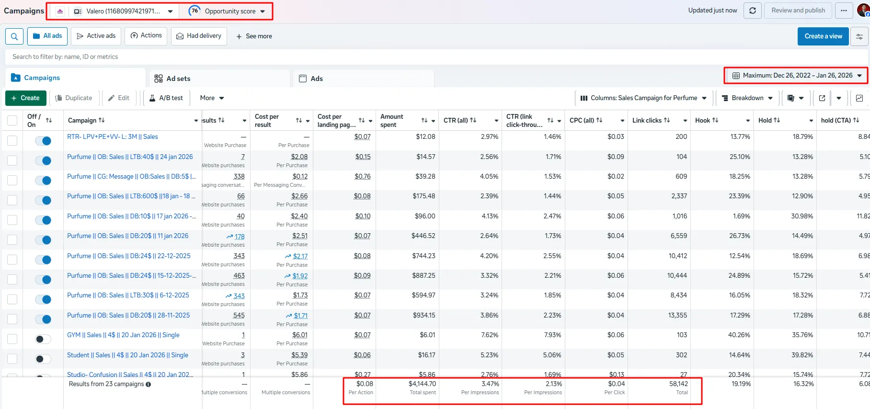Open the filter settings sliders icon
The image size is (870, 409).
pyautogui.click(x=859, y=36)
